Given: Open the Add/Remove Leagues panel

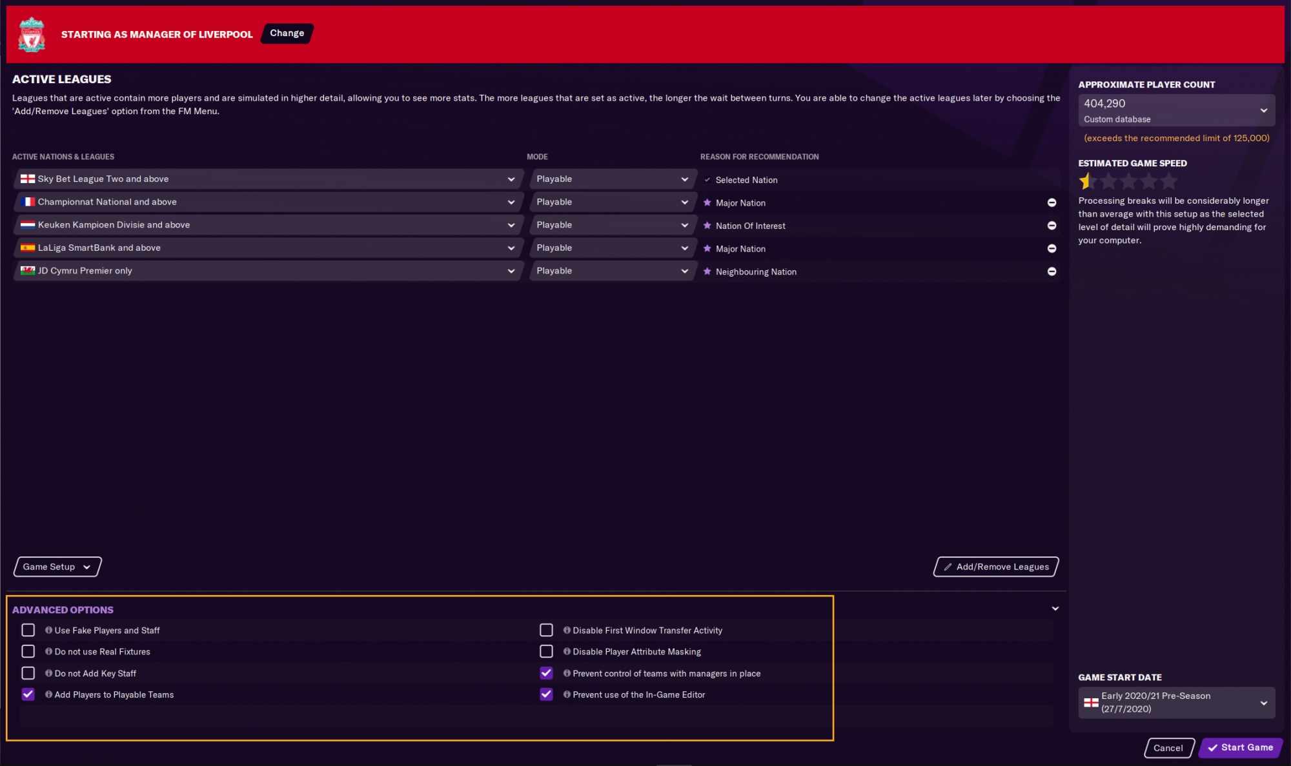Looking at the screenshot, I should coord(997,566).
